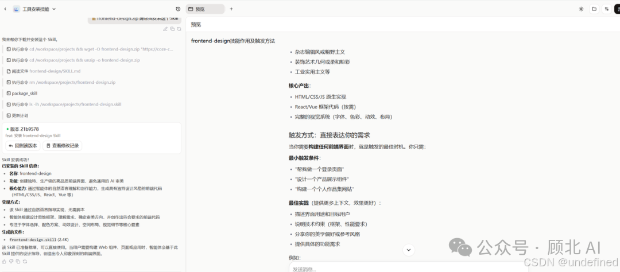Open the folder files button
This screenshot has height=272, width=620.
coord(594,9)
